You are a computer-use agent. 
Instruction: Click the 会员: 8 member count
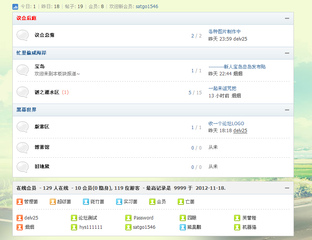pos(96,7)
